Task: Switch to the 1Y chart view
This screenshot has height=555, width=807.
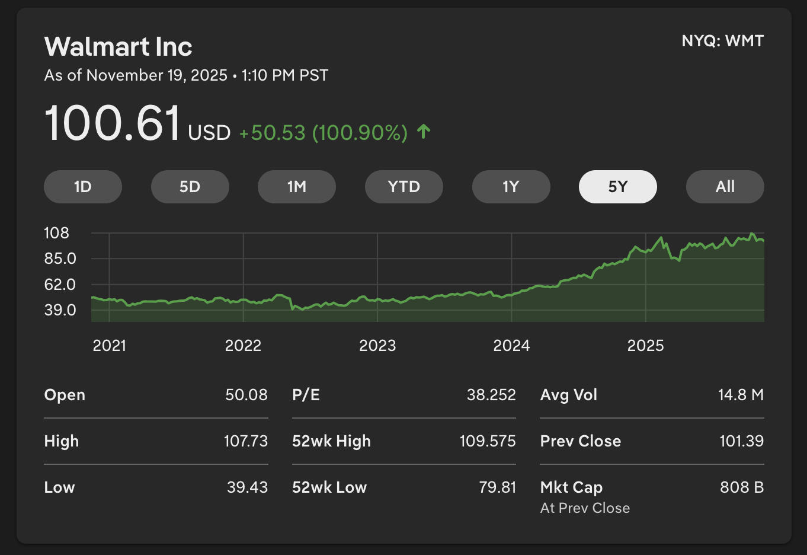Action: 511,187
